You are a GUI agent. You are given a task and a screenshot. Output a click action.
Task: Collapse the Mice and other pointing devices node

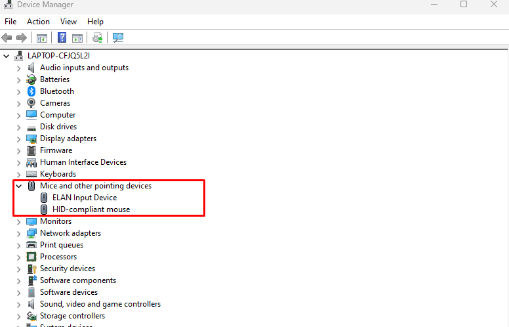click(18, 186)
